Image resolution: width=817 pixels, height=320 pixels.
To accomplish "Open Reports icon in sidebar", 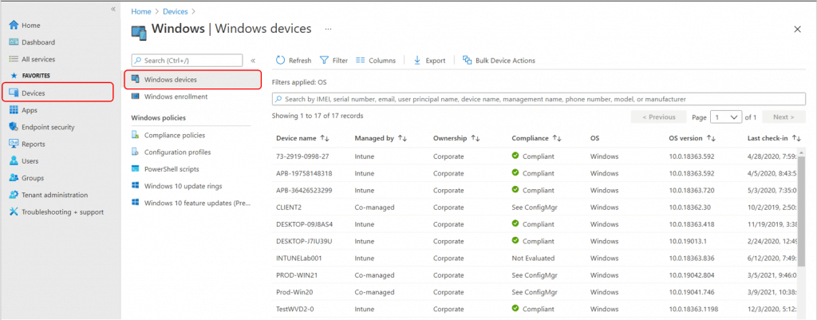I will point(14,144).
